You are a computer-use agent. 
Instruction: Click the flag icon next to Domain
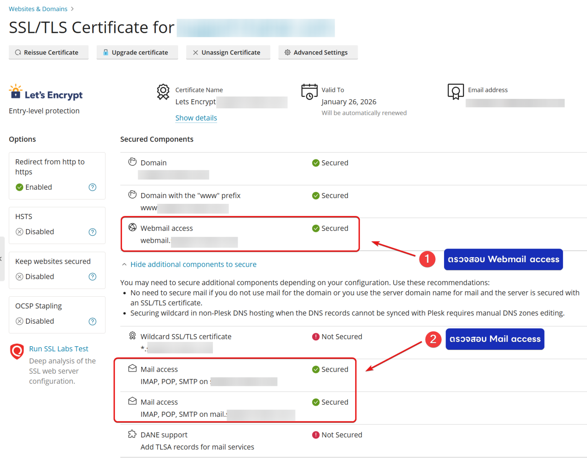tap(132, 161)
